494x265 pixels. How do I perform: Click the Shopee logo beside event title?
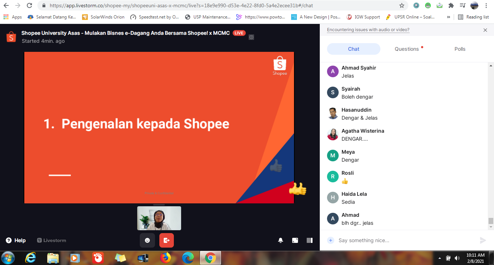pyautogui.click(x=11, y=37)
